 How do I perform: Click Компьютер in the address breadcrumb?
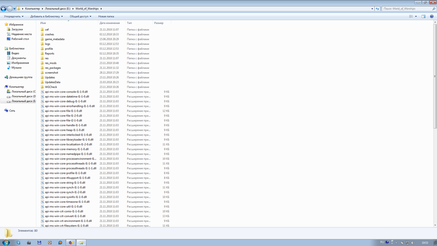pyautogui.click(x=32, y=9)
